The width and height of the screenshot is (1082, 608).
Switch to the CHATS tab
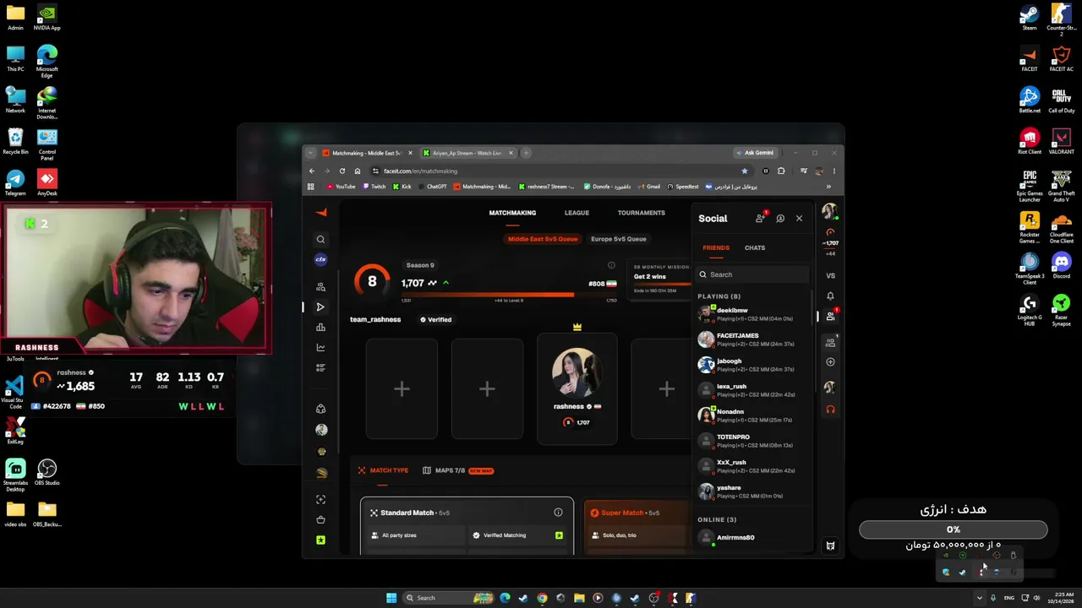tap(755, 247)
